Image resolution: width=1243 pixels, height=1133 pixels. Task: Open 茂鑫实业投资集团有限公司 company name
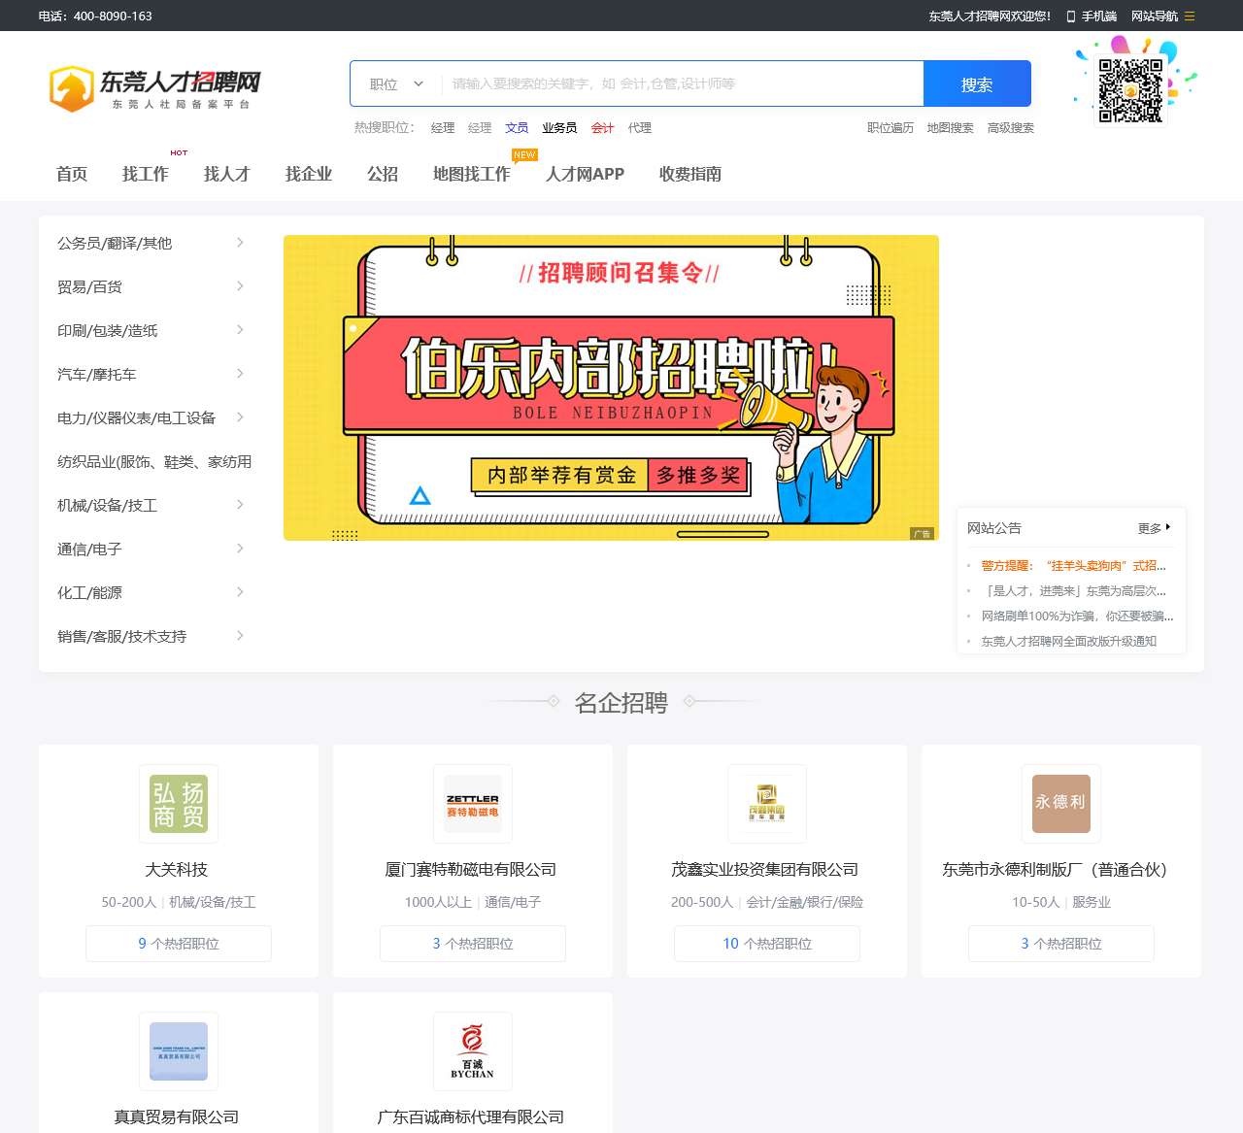click(x=765, y=869)
